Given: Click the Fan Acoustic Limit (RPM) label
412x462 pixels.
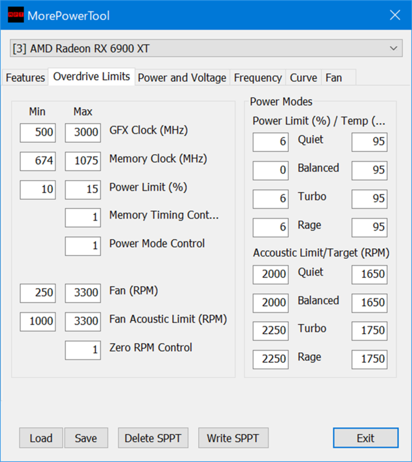Looking at the screenshot, I should pyautogui.click(x=168, y=319).
